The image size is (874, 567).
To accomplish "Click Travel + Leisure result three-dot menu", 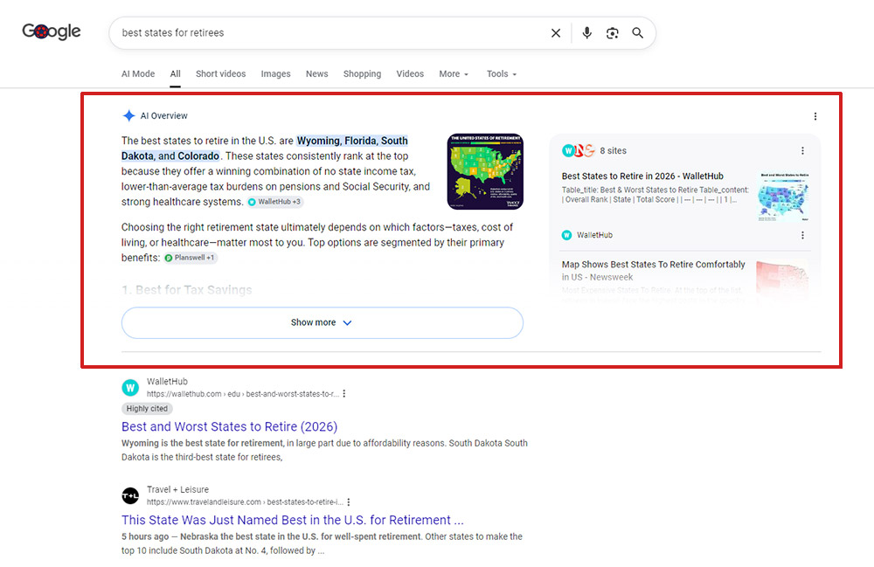I will pos(349,501).
